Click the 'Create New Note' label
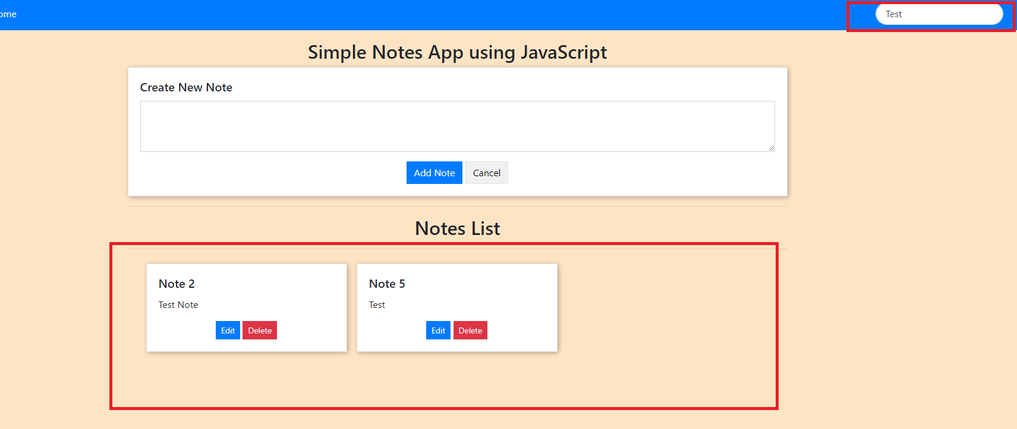This screenshot has height=429, width=1017. click(x=186, y=87)
